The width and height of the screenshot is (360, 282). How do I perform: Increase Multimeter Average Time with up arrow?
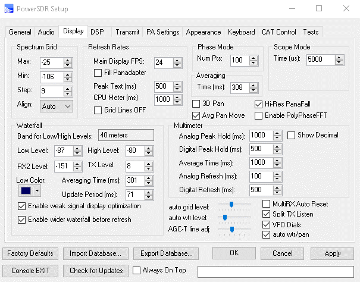tap(277, 161)
